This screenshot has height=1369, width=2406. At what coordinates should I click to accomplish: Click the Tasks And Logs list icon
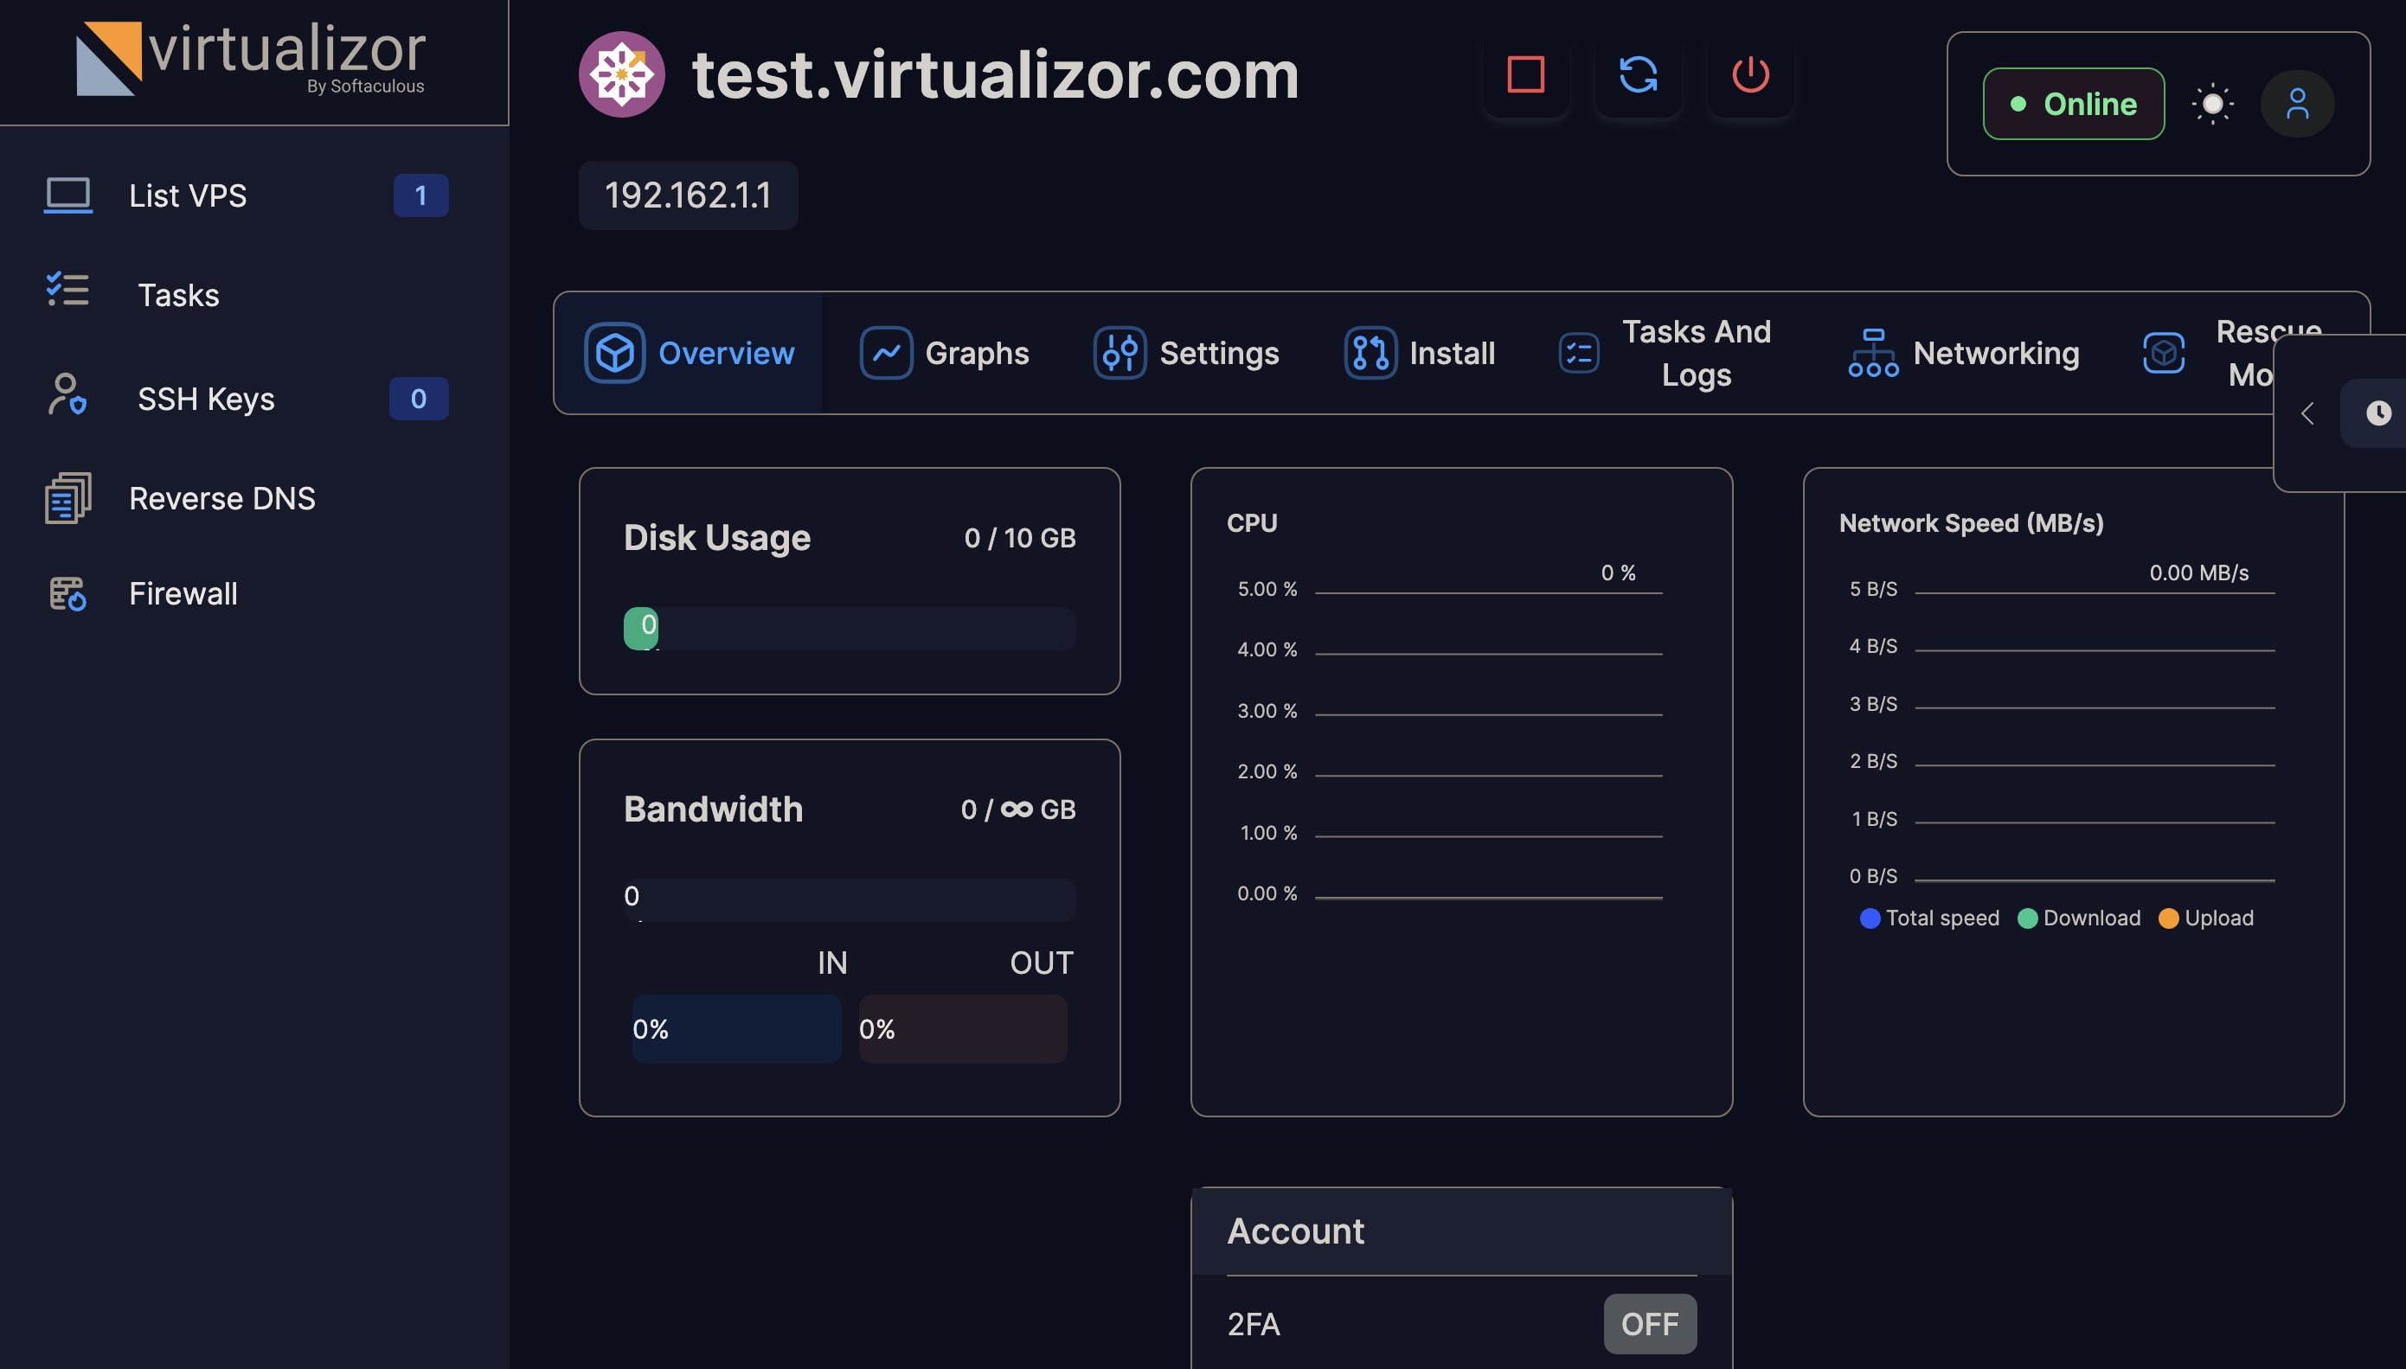(1579, 353)
